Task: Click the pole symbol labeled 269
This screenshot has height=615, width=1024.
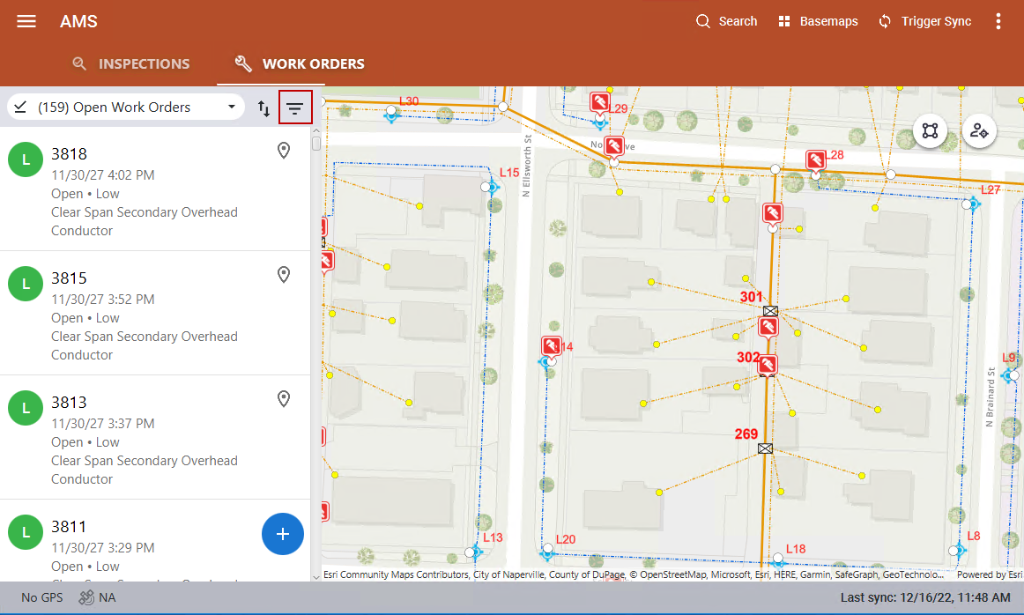Action: (766, 448)
